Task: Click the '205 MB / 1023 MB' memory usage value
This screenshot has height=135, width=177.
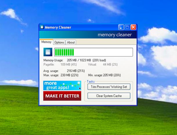Action: tap(79, 60)
